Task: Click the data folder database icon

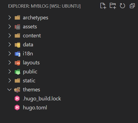Action: tap(17, 45)
